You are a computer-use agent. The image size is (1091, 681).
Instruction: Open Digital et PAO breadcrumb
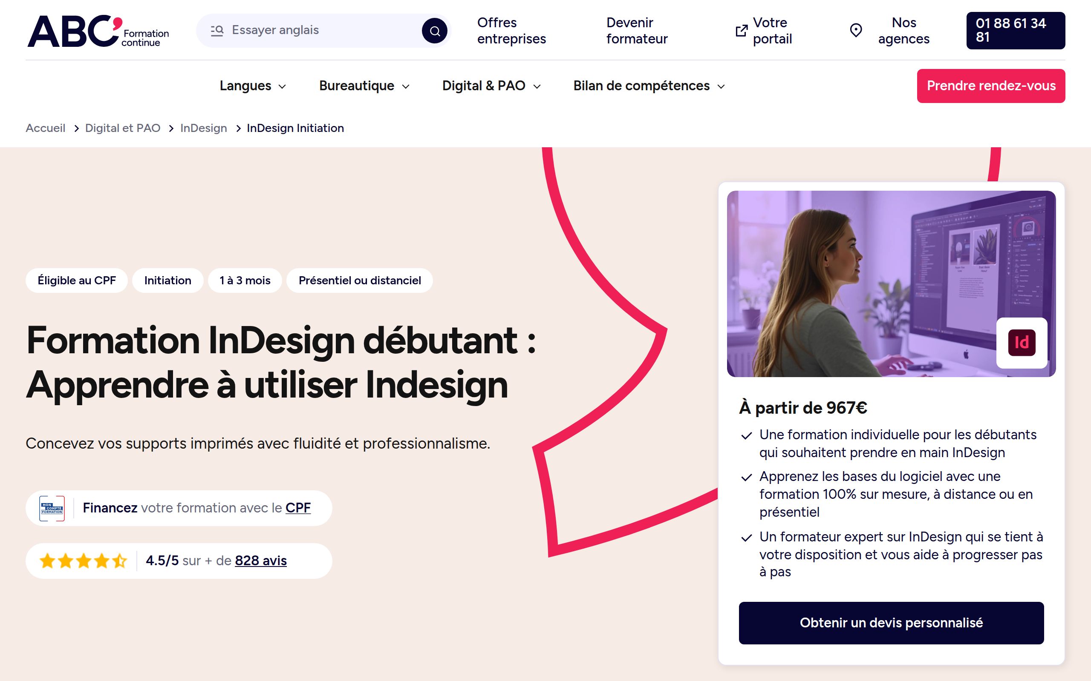tap(123, 128)
